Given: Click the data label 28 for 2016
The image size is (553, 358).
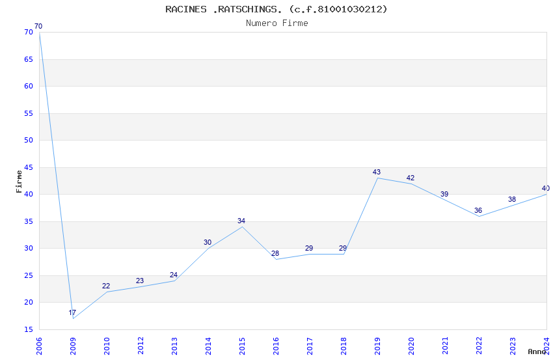Looking at the screenshot, I should point(275,254).
